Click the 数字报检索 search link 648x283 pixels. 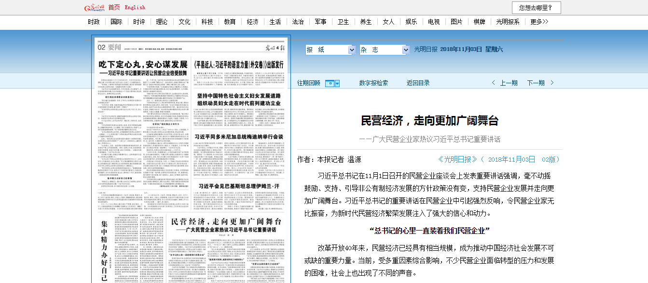click(373, 83)
